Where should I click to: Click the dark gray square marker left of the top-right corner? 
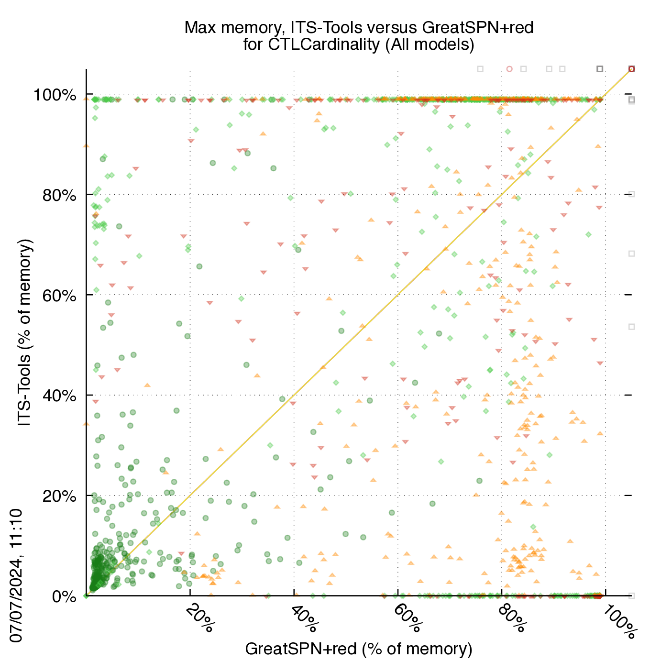(x=600, y=69)
